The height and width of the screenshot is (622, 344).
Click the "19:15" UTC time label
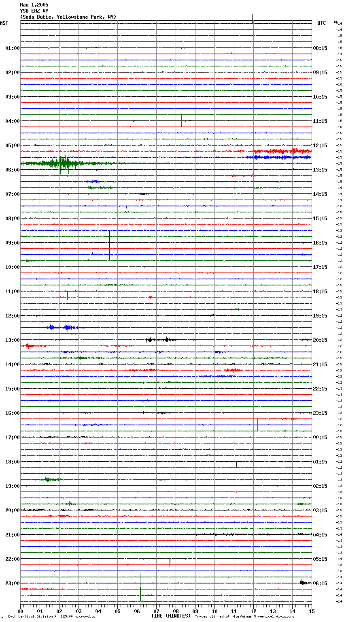[320, 316]
